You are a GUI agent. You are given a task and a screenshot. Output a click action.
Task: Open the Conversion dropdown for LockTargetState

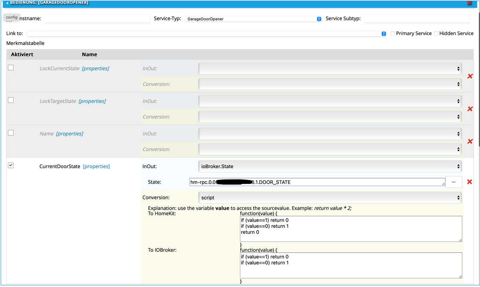click(330, 117)
